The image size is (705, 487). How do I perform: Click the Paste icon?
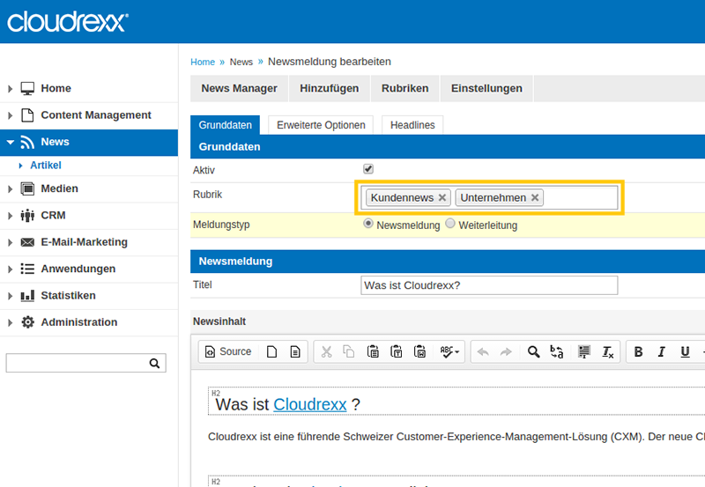[373, 351]
